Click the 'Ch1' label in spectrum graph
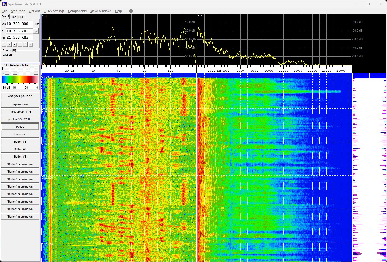 click(44, 17)
